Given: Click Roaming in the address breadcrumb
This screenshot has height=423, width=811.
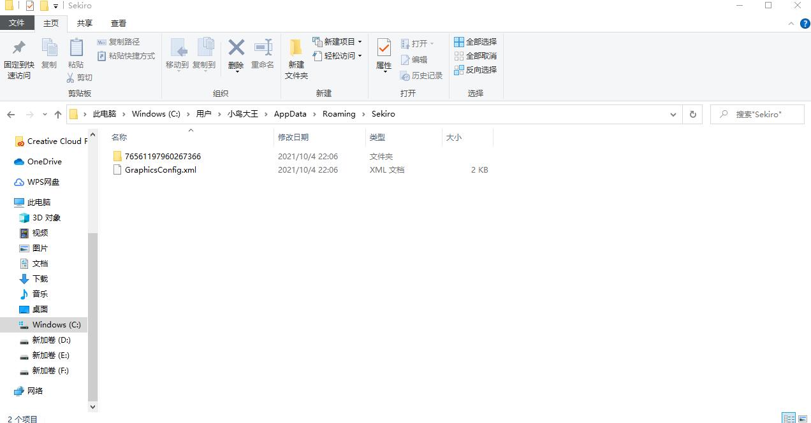Looking at the screenshot, I should tap(339, 114).
